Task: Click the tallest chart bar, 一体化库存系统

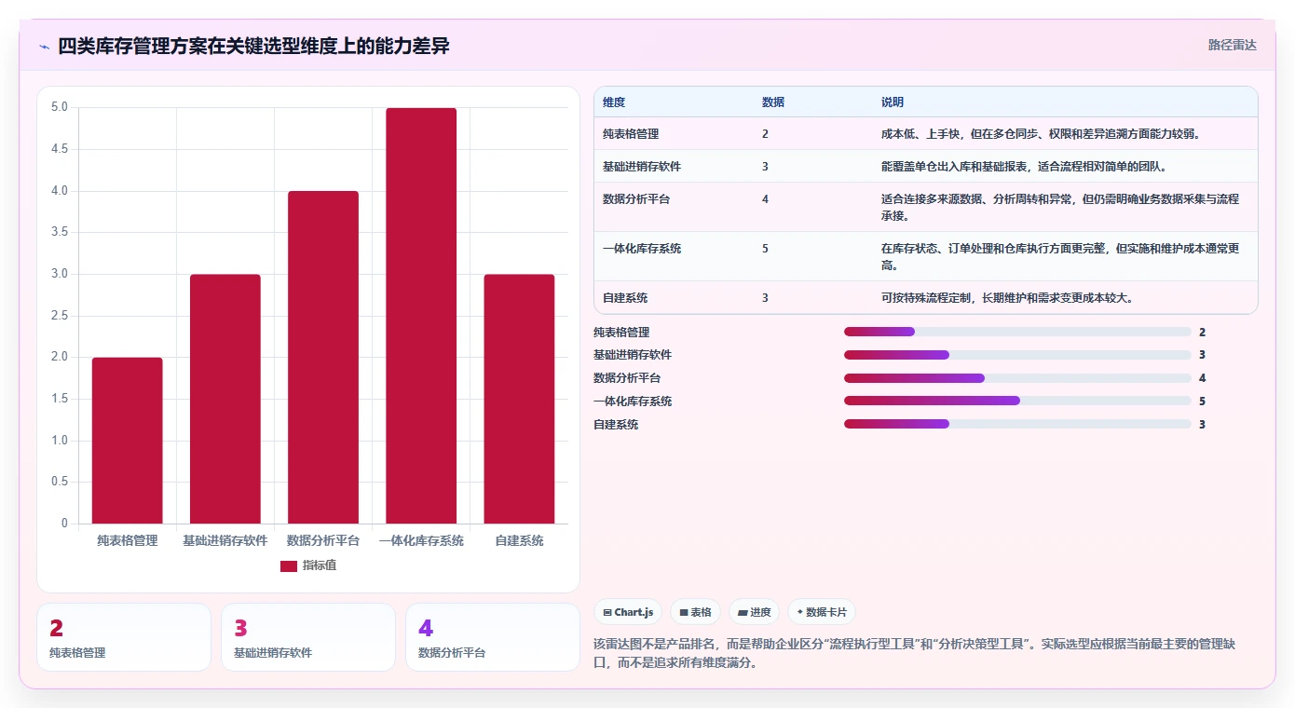Action: 421,316
